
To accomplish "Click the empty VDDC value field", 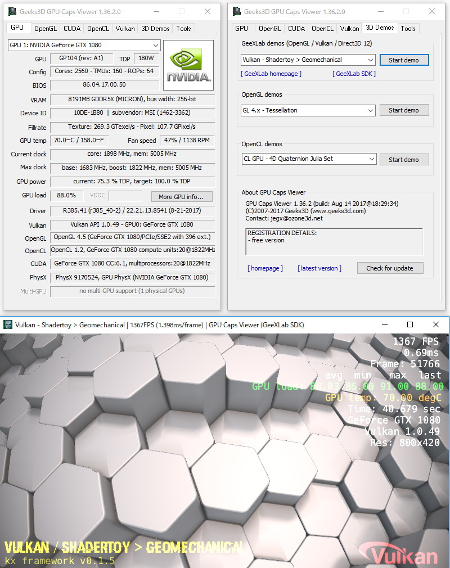I will coord(125,196).
